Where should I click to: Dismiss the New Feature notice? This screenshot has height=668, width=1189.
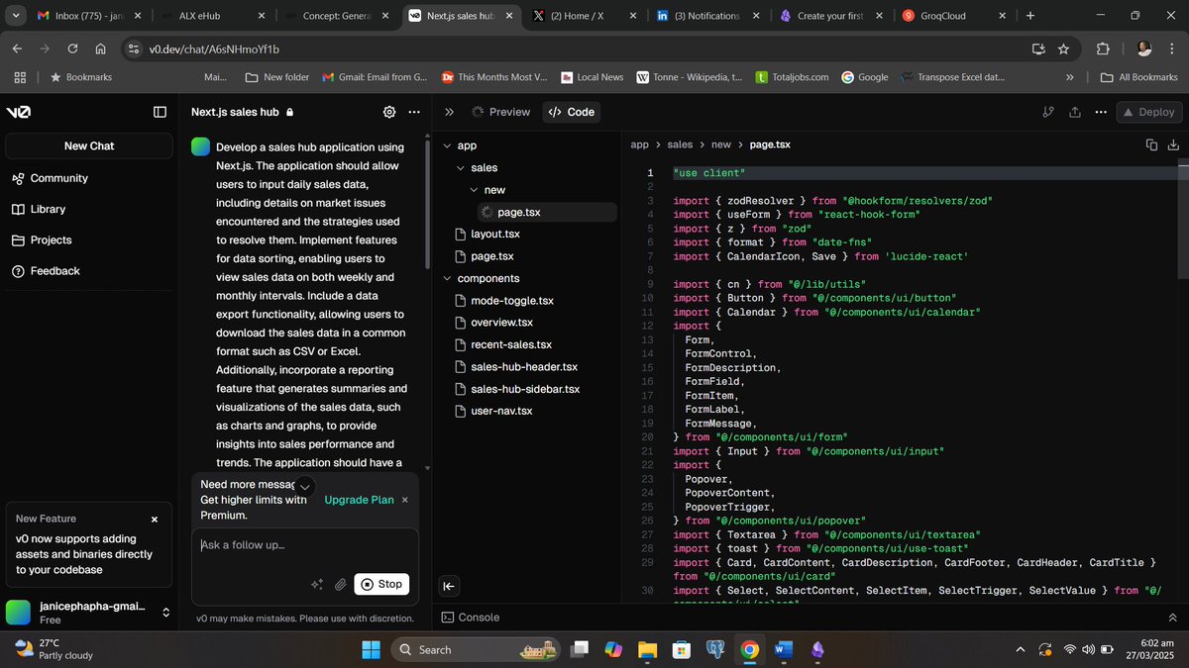(x=155, y=519)
